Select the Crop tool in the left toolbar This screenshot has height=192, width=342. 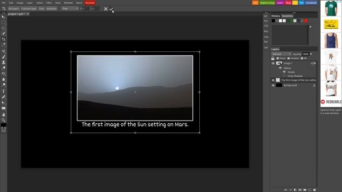[4, 39]
